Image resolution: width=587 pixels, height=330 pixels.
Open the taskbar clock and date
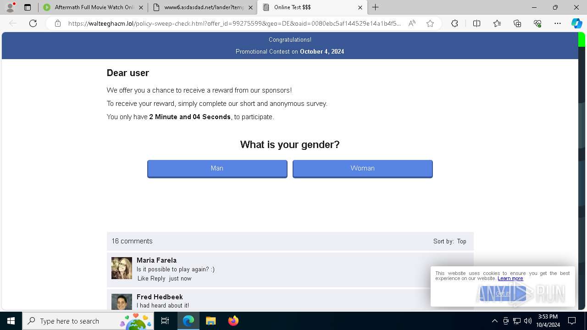tap(548, 321)
